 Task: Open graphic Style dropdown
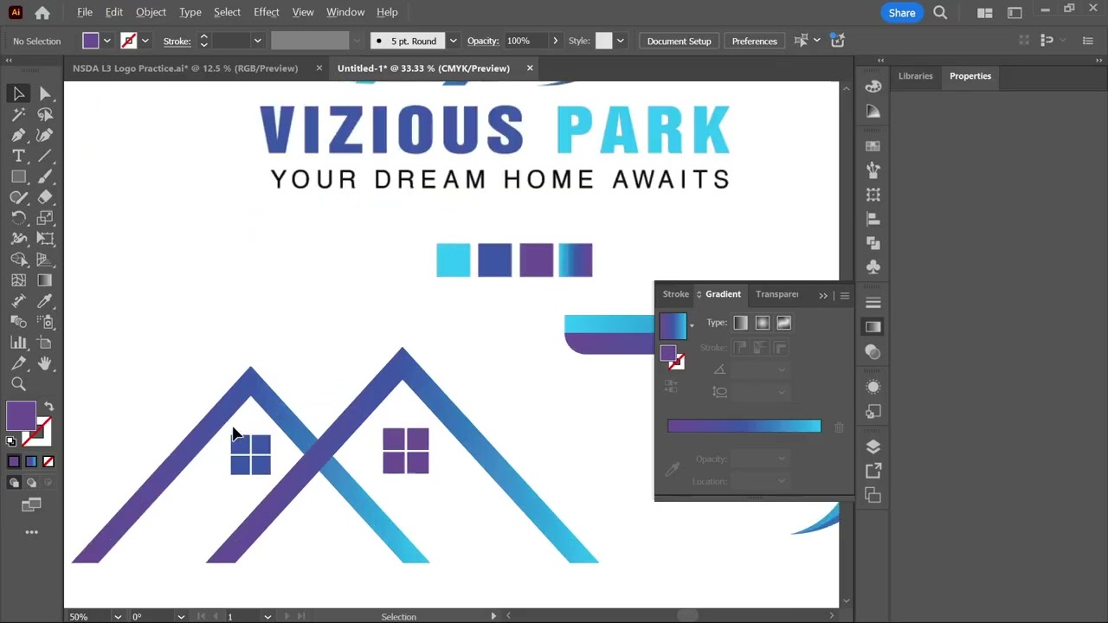[620, 41]
